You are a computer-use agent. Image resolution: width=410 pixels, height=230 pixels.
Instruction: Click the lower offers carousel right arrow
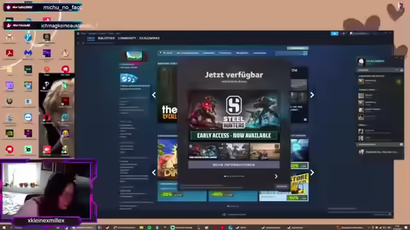[x=312, y=172]
